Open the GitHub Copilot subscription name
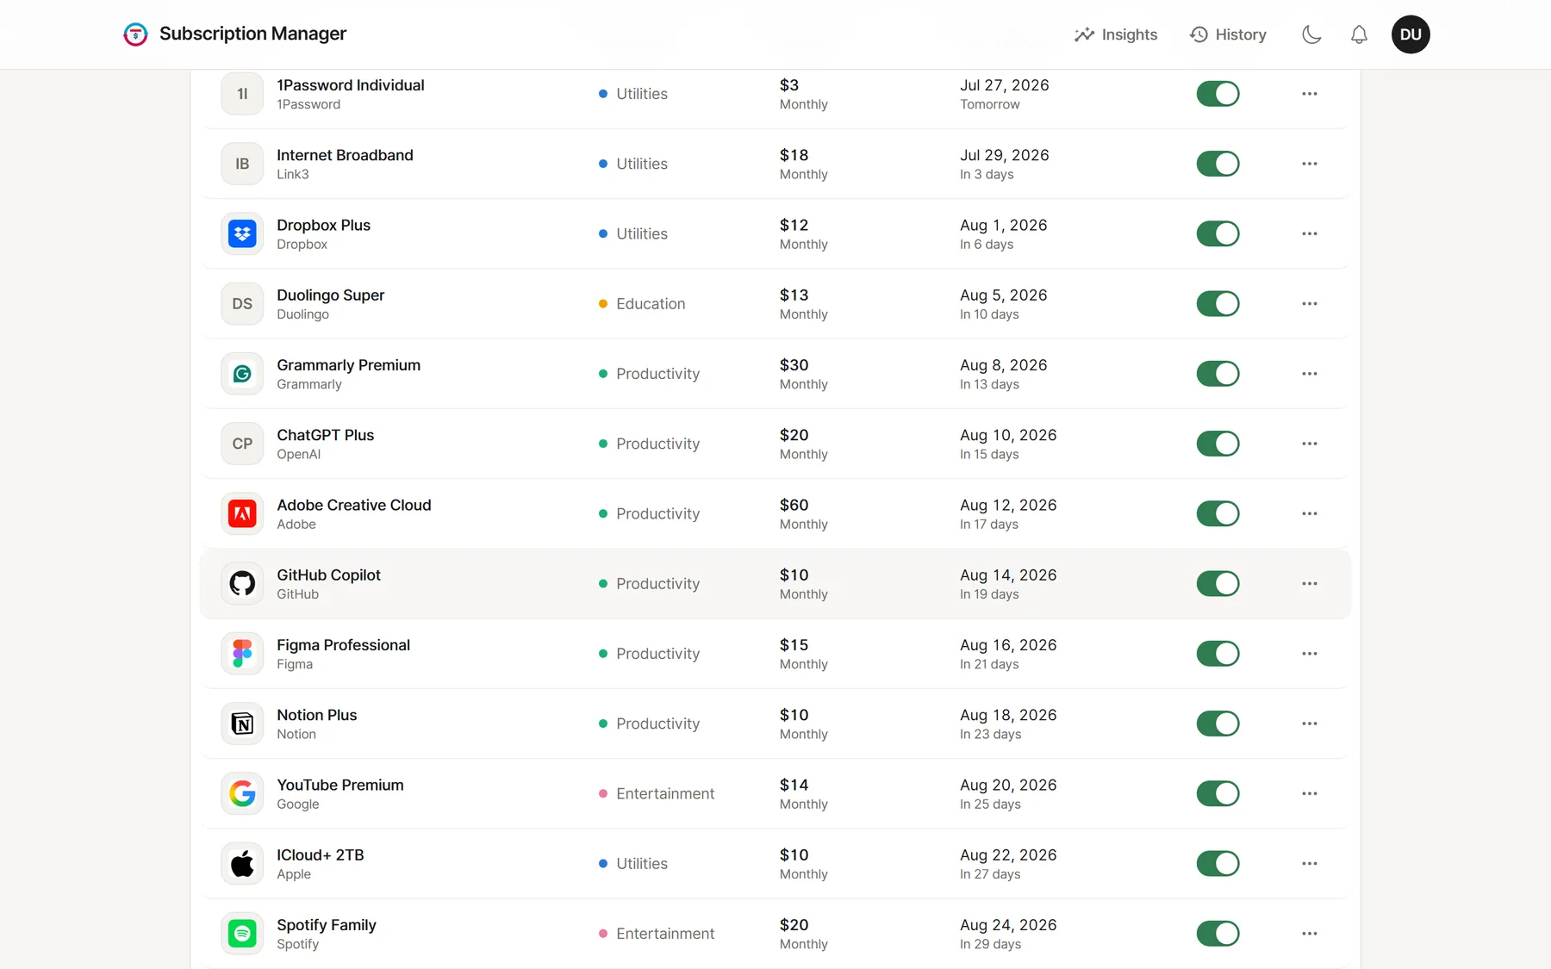The height and width of the screenshot is (969, 1551). [x=328, y=575]
